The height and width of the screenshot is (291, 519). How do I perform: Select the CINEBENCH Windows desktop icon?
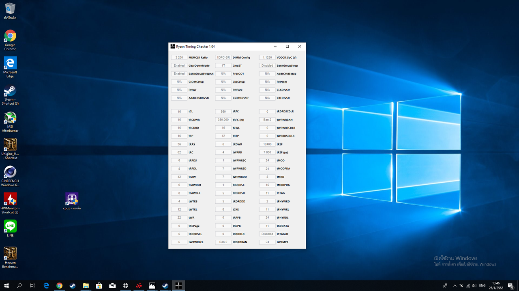tap(10, 176)
